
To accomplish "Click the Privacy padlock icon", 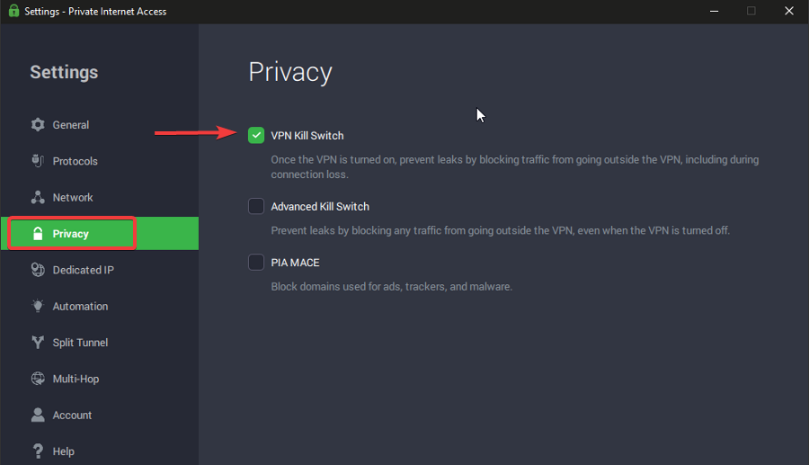I will coord(38,234).
